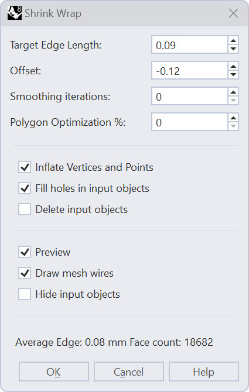The height and width of the screenshot is (392, 249).
Task: Click the Smoothing iterations field
Action: pos(190,97)
